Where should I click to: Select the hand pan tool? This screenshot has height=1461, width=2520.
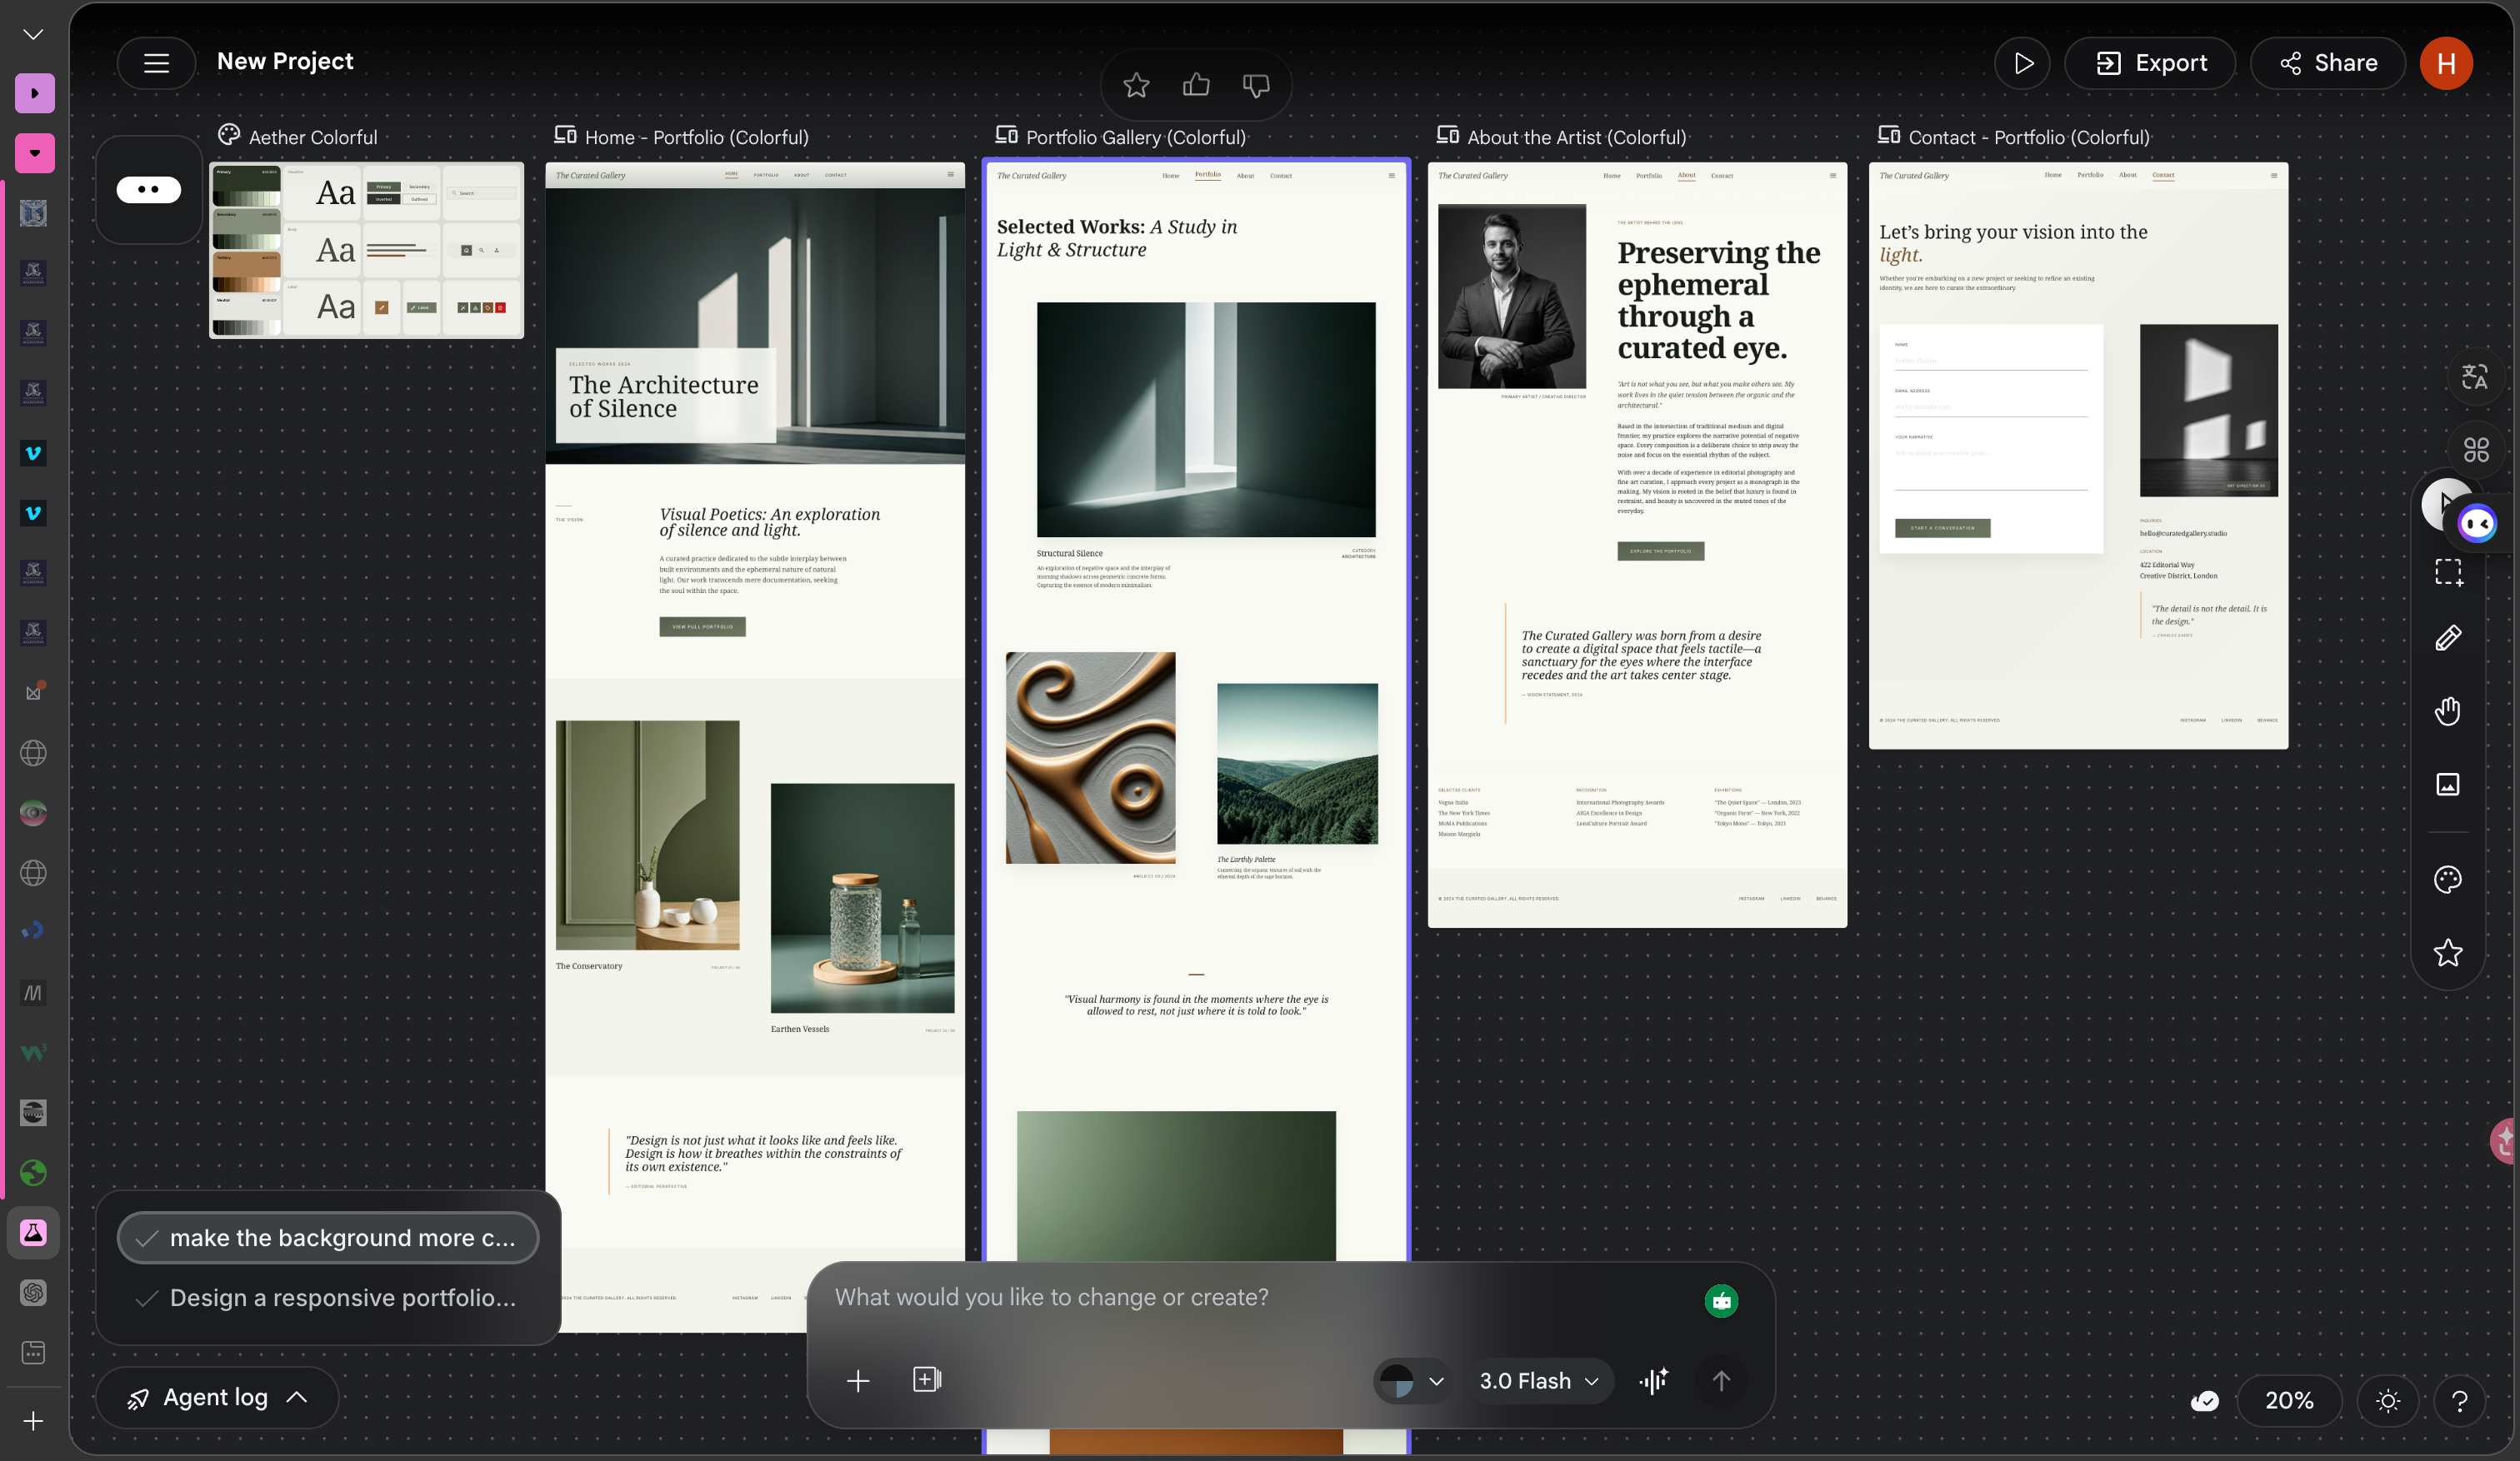[2447, 711]
